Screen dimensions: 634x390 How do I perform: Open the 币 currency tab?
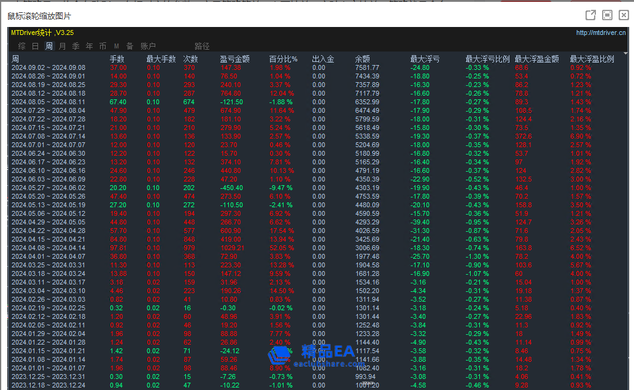102,46
